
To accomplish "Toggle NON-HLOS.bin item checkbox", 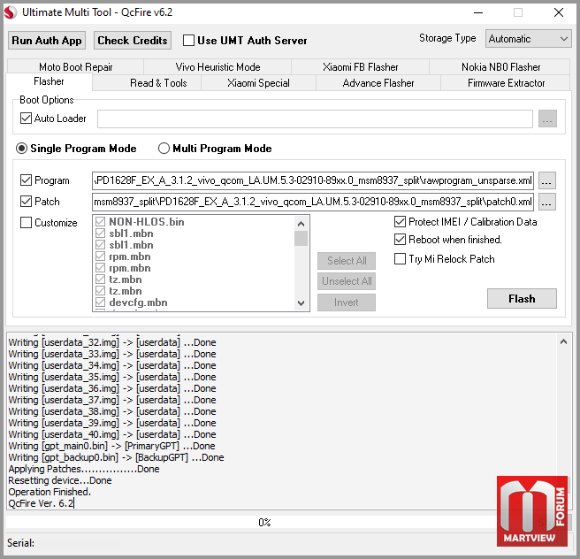I will [x=100, y=222].
